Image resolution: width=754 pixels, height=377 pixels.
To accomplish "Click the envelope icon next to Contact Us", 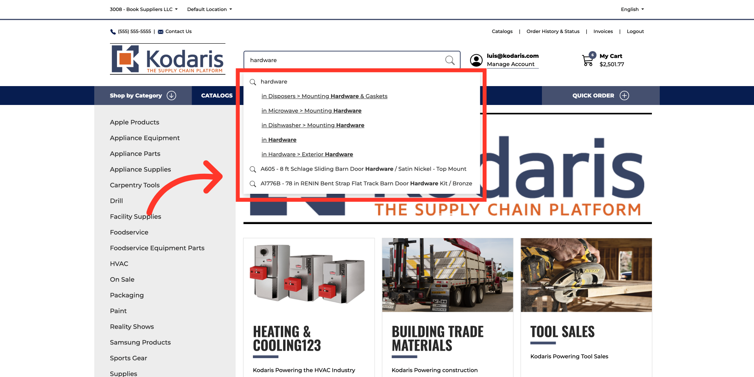I will 161,32.
